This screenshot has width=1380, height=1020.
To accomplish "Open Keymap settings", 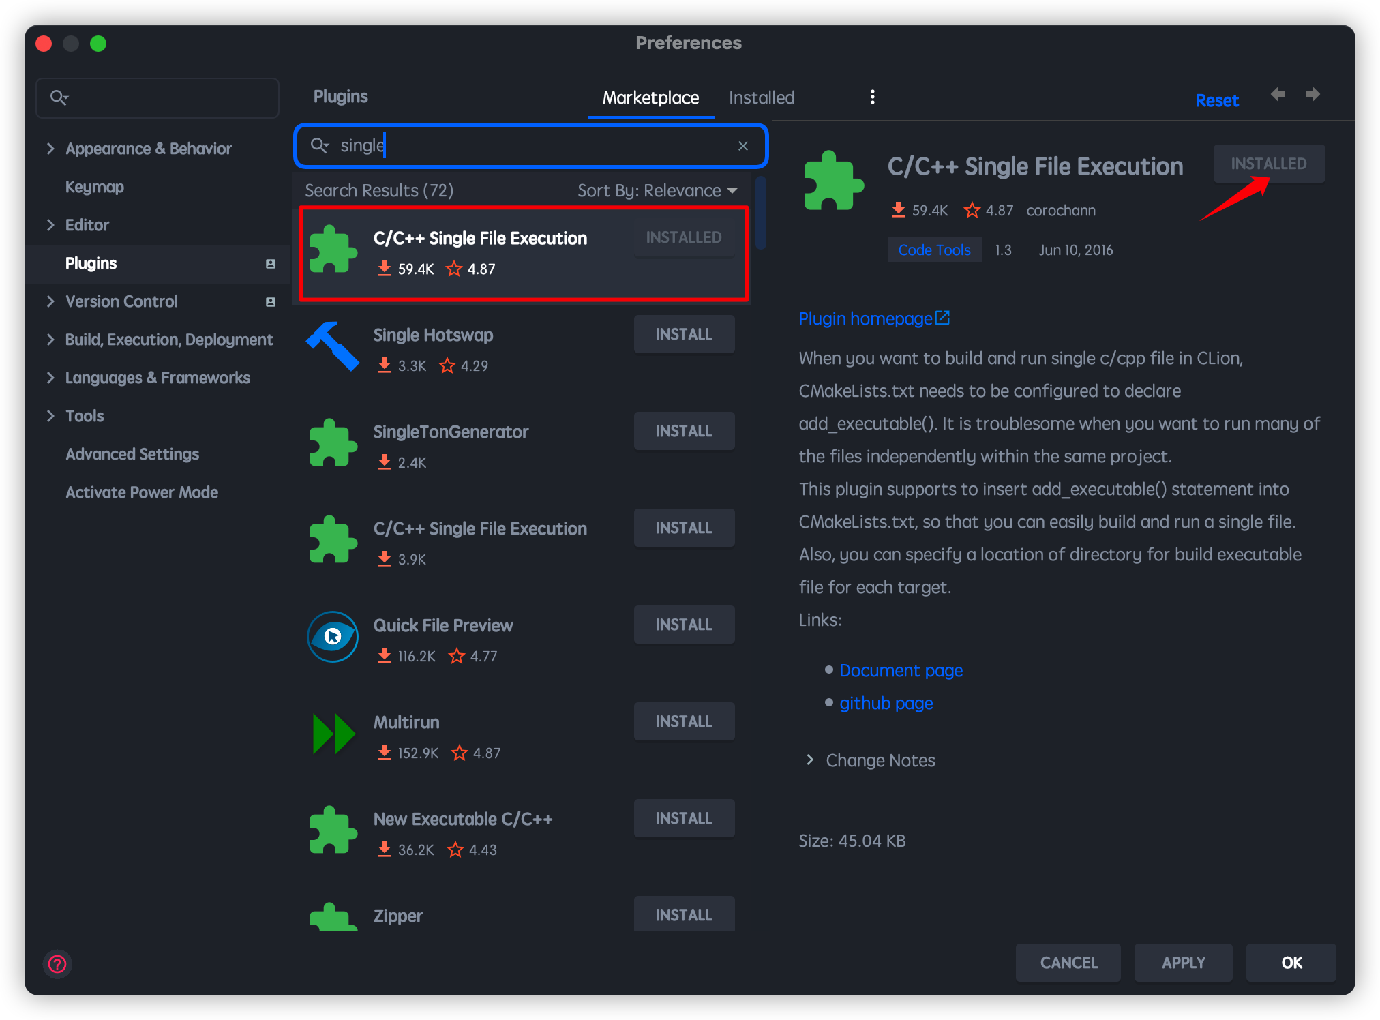I will click(95, 187).
